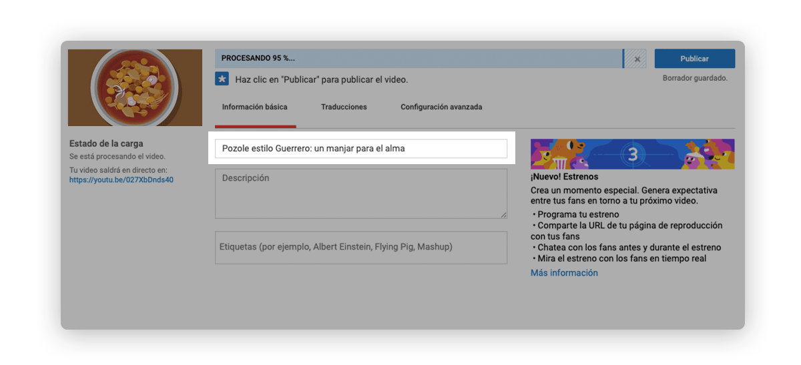
Task: Click 'Mira el estreno con los fans' text
Action: (x=622, y=258)
